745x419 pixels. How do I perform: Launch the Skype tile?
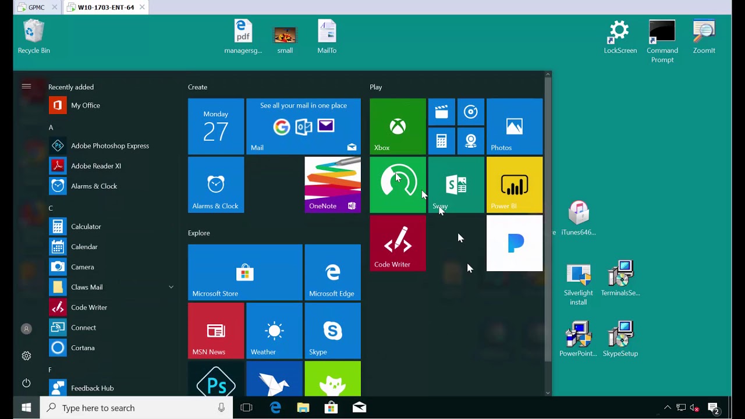(x=332, y=331)
